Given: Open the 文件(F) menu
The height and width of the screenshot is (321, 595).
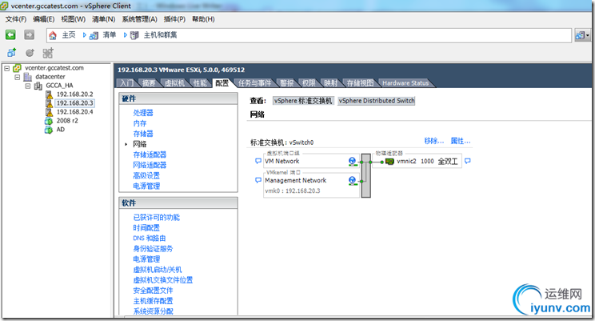Looking at the screenshot, I should (x=15, y=19).
